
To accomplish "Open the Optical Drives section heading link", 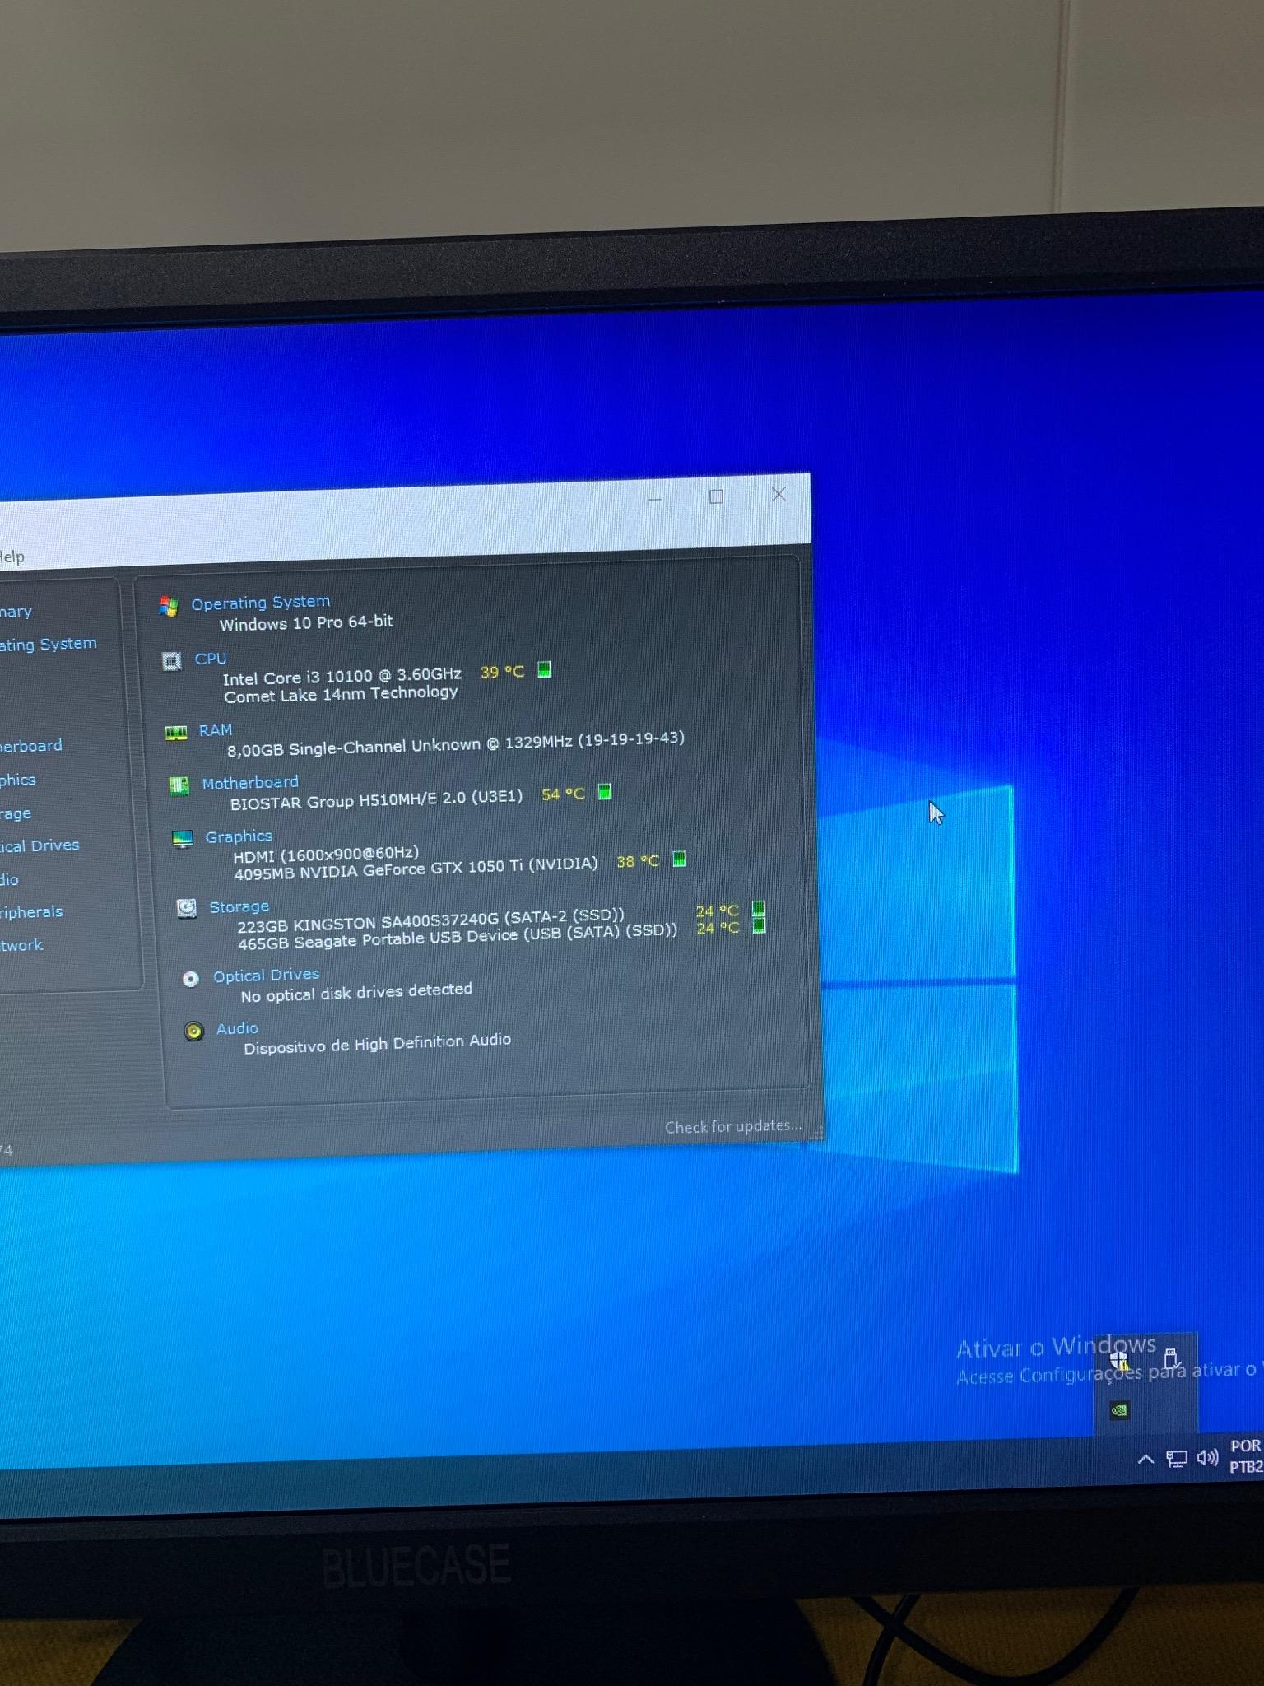I will [x=267, y=976].
